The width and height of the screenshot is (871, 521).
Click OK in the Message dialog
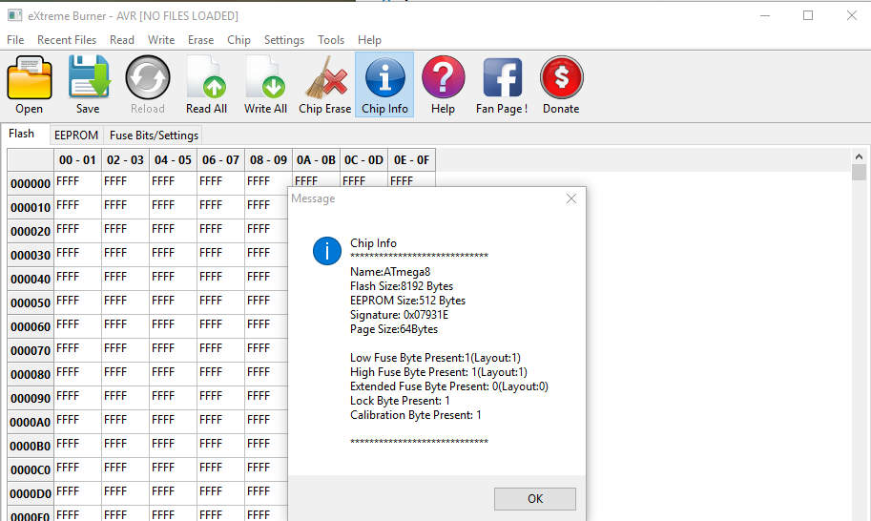coord(535,499)
